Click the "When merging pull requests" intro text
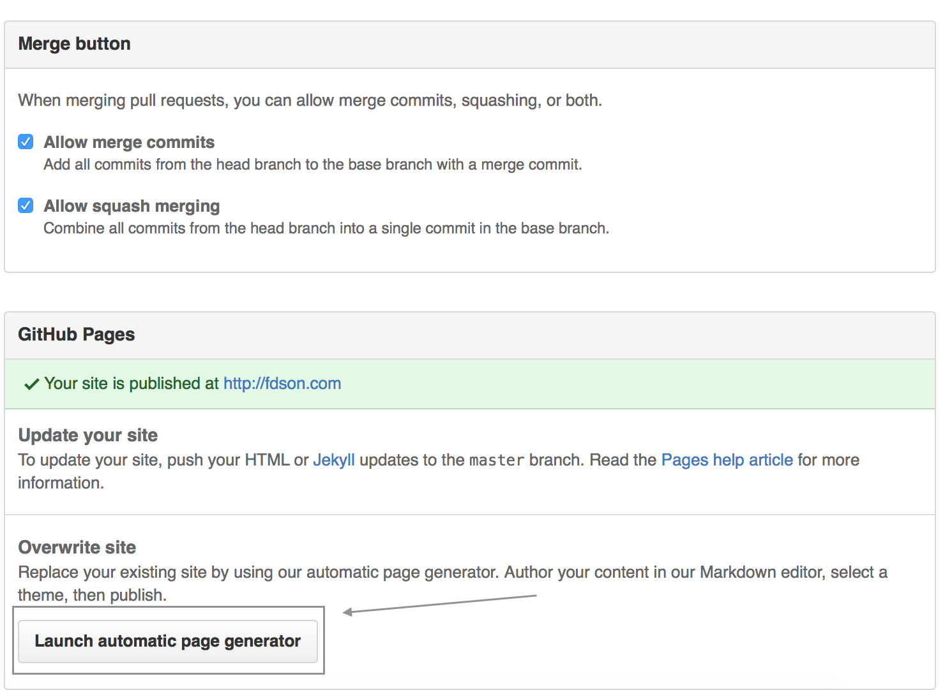This screenshot has height=690, width=945. click(310, 100)
